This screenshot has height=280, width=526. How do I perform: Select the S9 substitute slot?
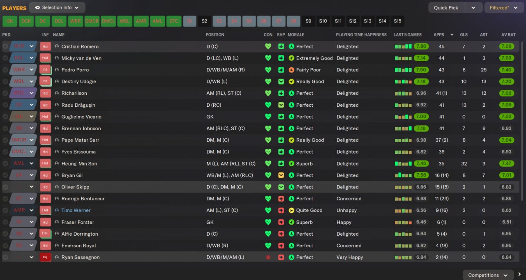pyautogui.click(x=308, y=21)
